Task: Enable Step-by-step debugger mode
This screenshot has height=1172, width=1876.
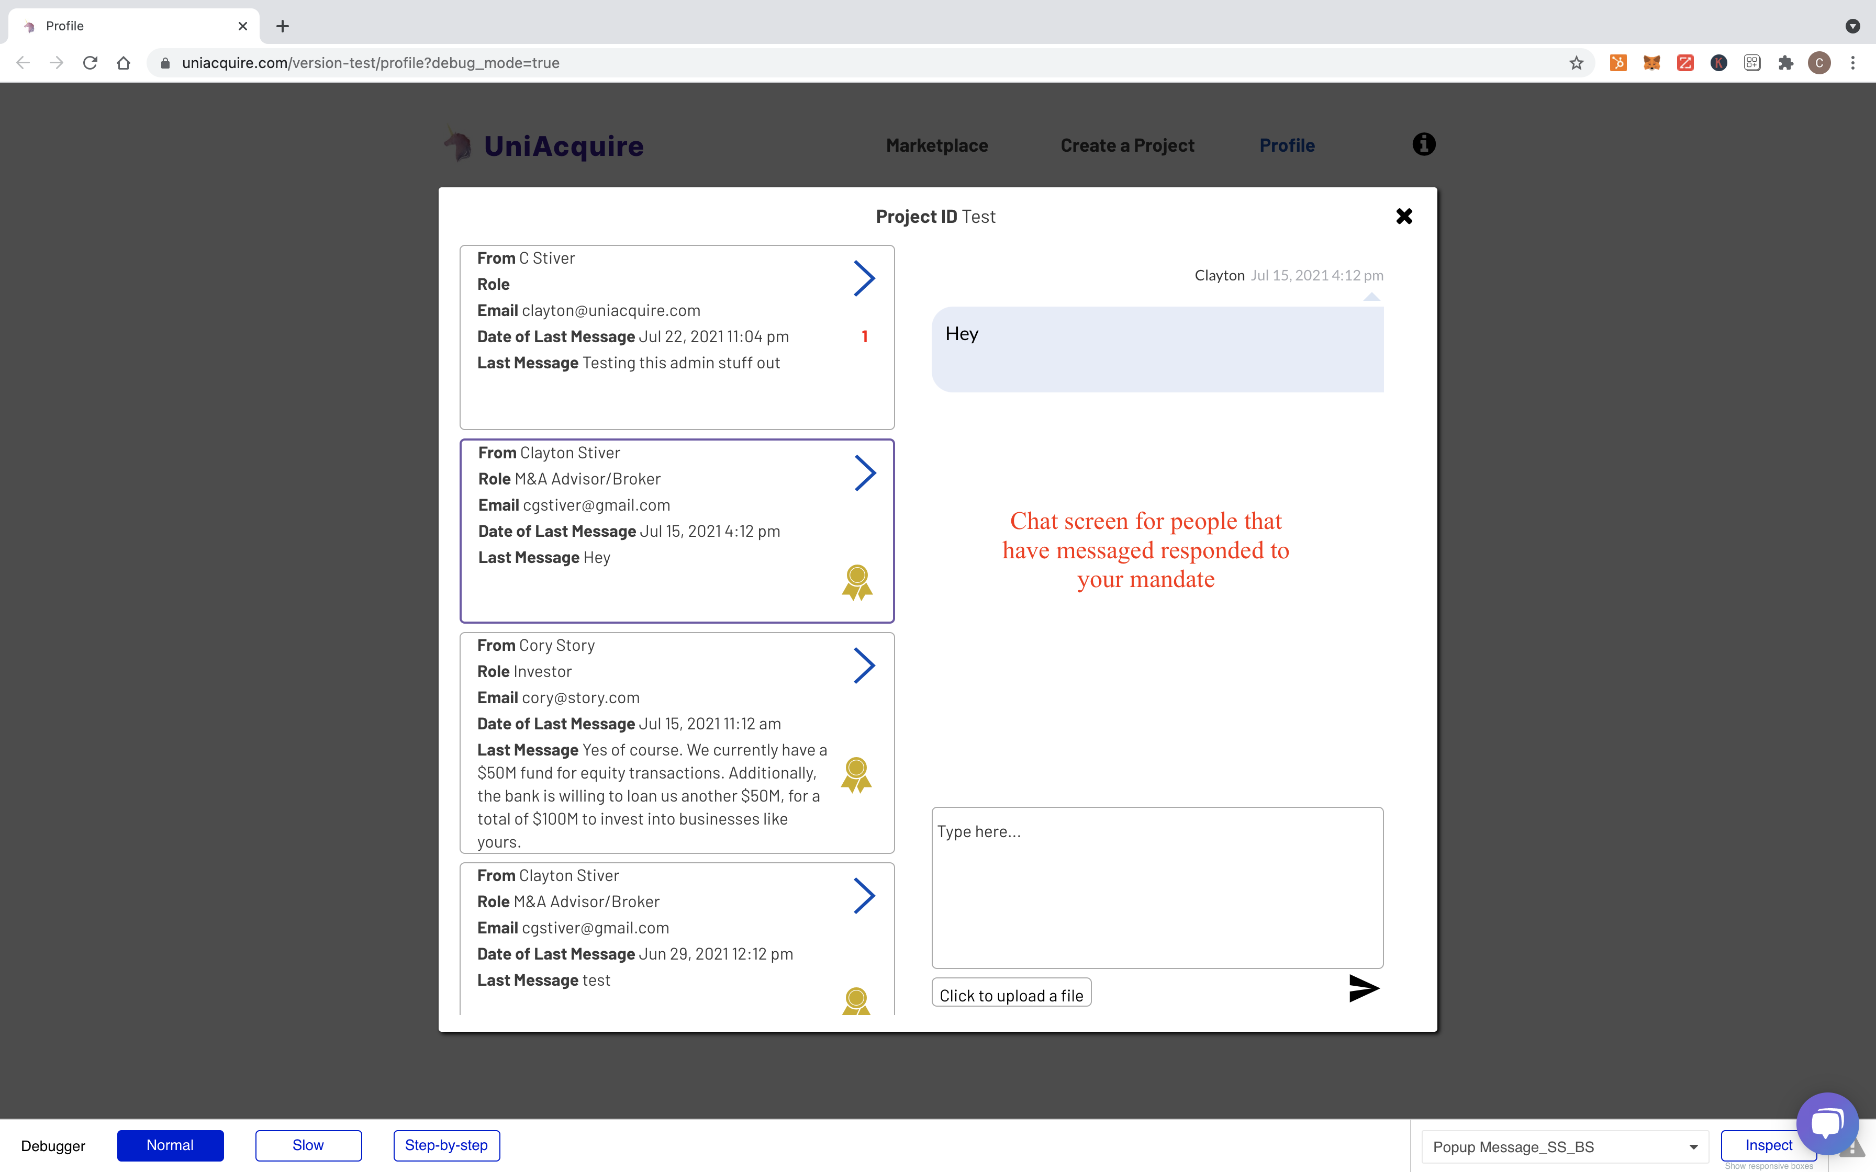Action: coord(446,1145)
